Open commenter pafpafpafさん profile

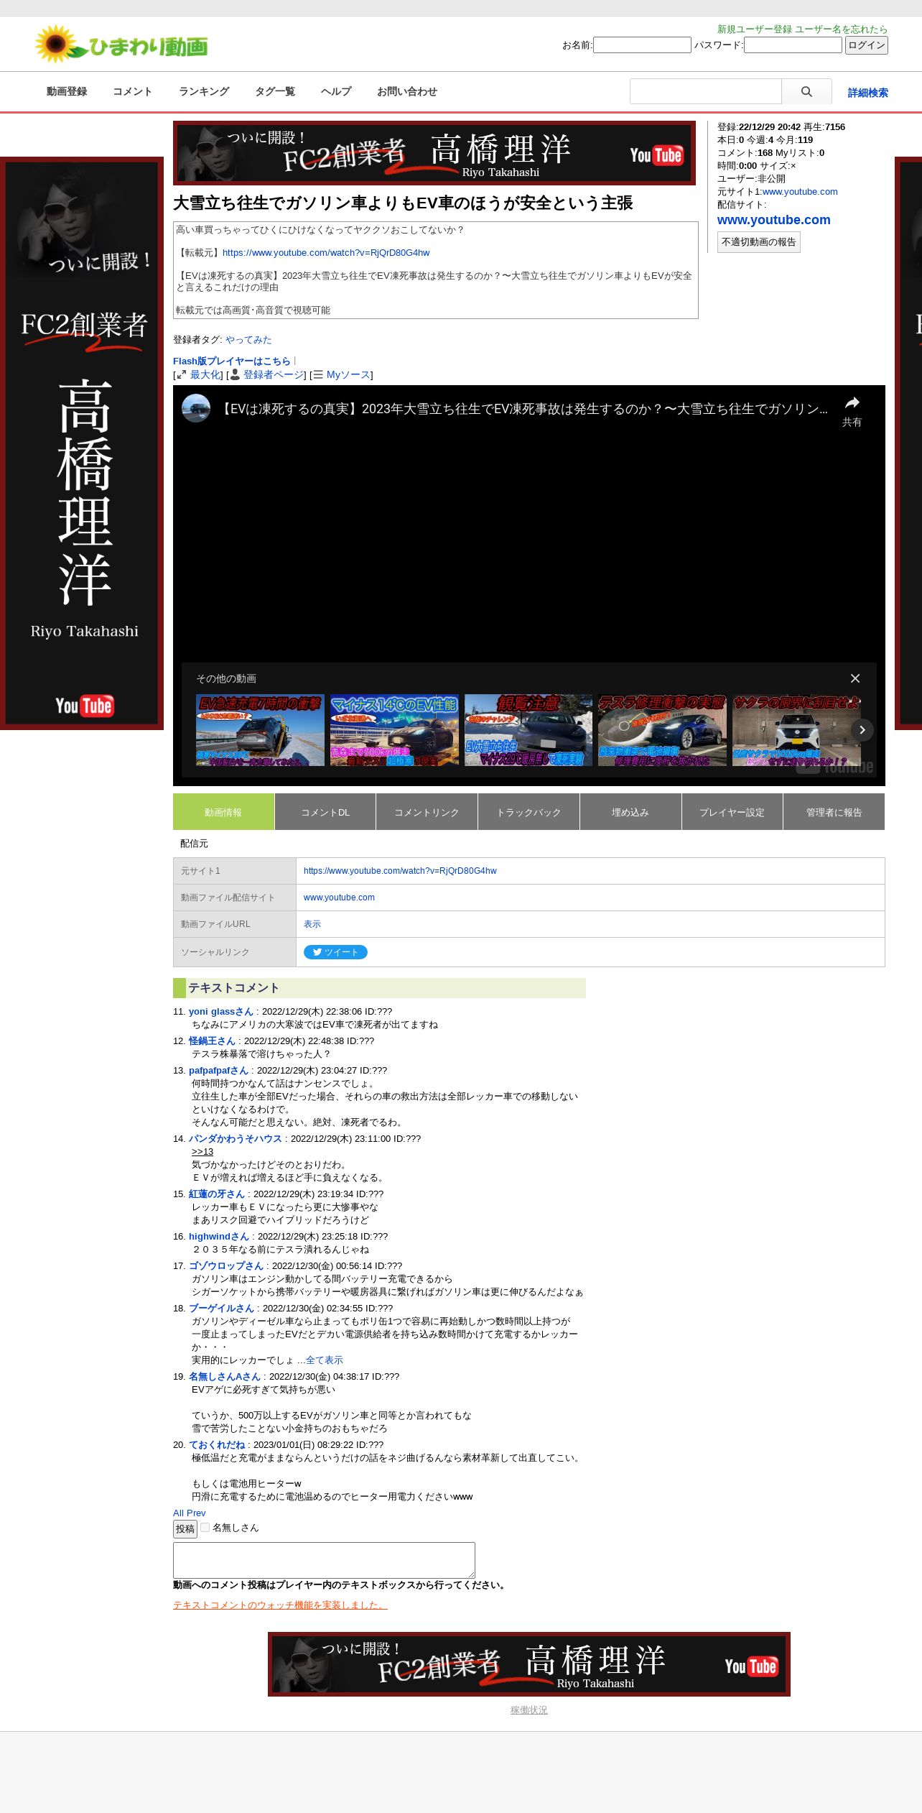click(218, 1071)
